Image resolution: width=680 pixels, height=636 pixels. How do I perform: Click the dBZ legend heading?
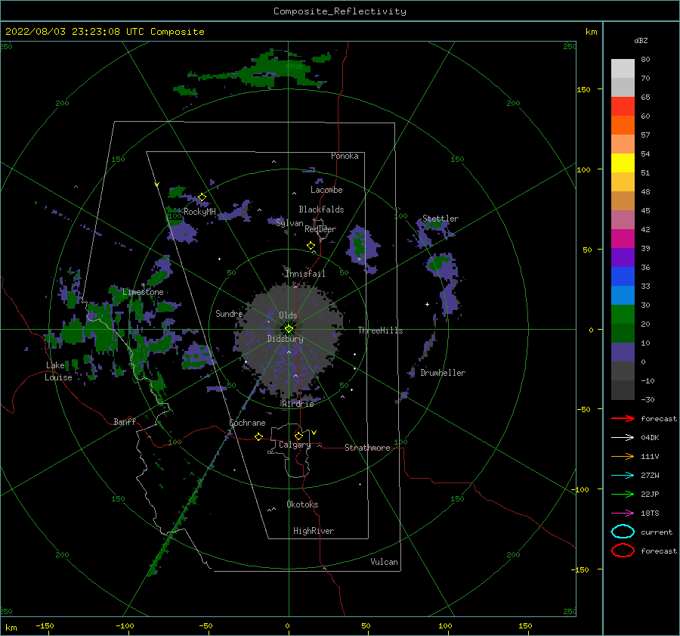coord(641,40)
